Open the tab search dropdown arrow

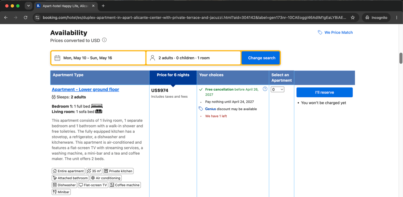point(28,6)
